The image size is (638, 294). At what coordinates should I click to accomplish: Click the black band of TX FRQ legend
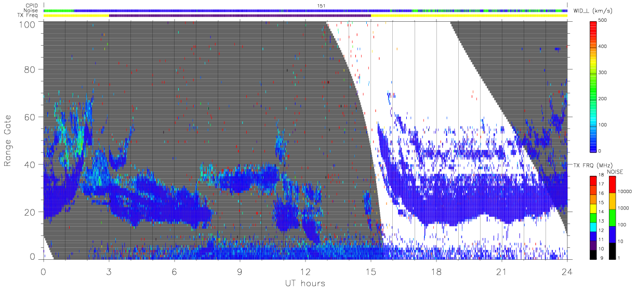[593, 254]
